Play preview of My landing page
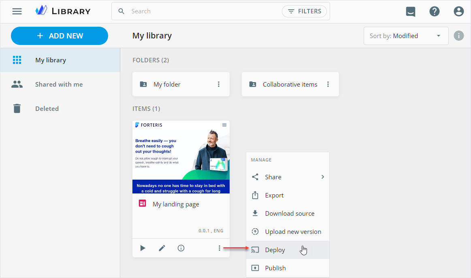The width and height of the screenshot is (471, 278). point(143,248)
